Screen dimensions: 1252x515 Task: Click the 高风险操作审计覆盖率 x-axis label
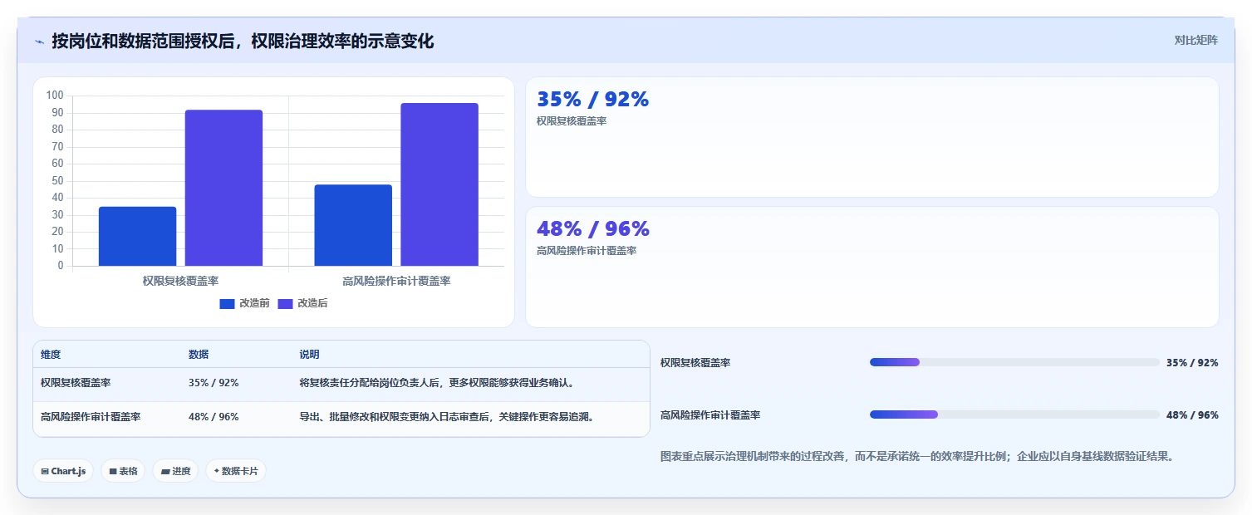[x=396, y=282]
